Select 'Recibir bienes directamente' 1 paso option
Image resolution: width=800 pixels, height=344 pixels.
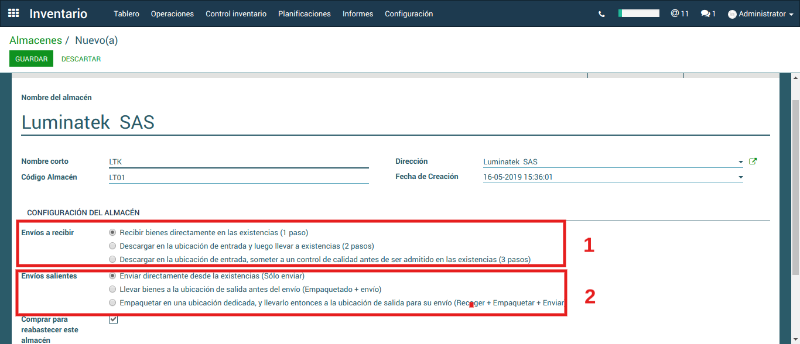[112, 232]
